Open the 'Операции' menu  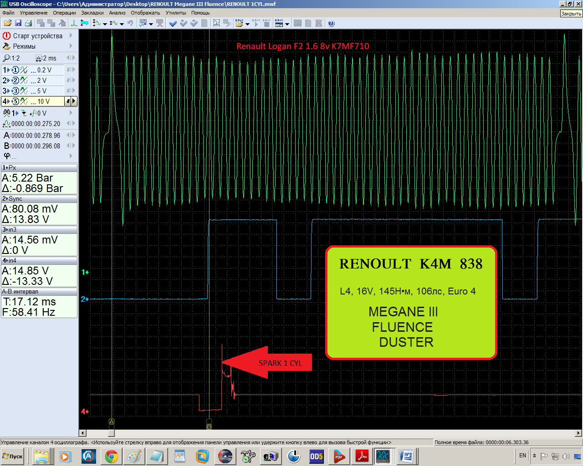coord(64,13)
